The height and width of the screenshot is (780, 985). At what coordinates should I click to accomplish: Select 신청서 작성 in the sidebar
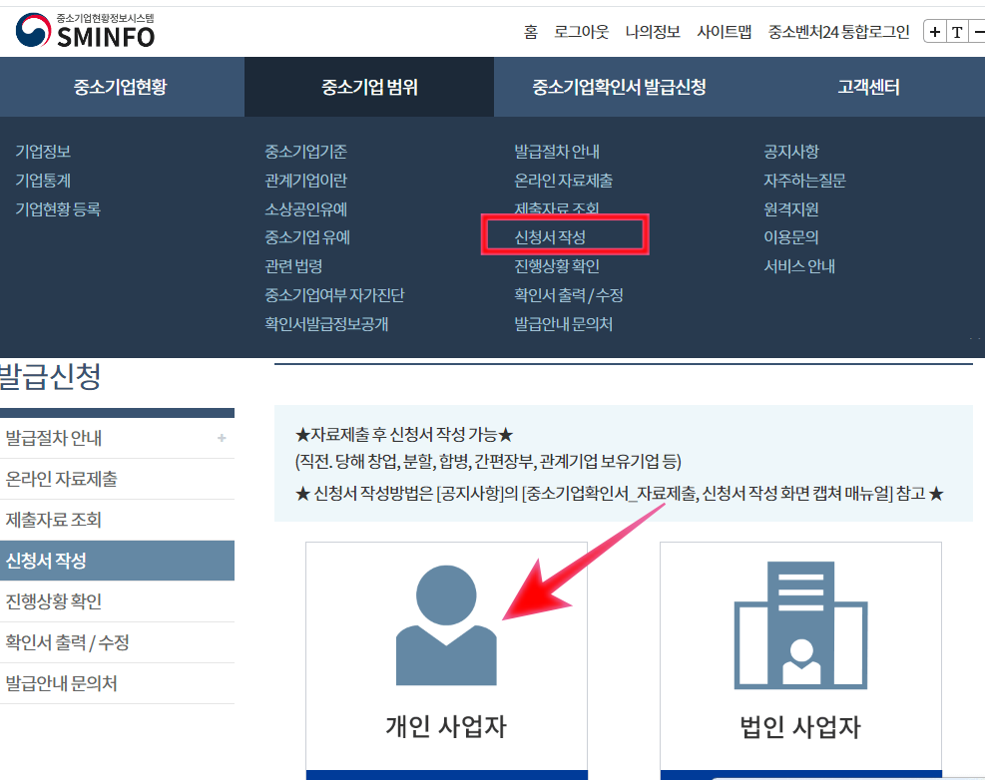coord(47,561)
